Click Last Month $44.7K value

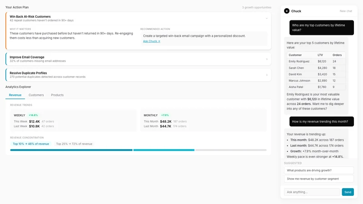point(166,126)
